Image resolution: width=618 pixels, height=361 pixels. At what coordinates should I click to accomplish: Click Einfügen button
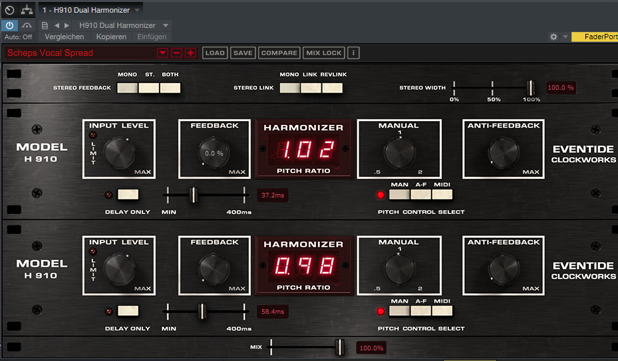point(152,37)
